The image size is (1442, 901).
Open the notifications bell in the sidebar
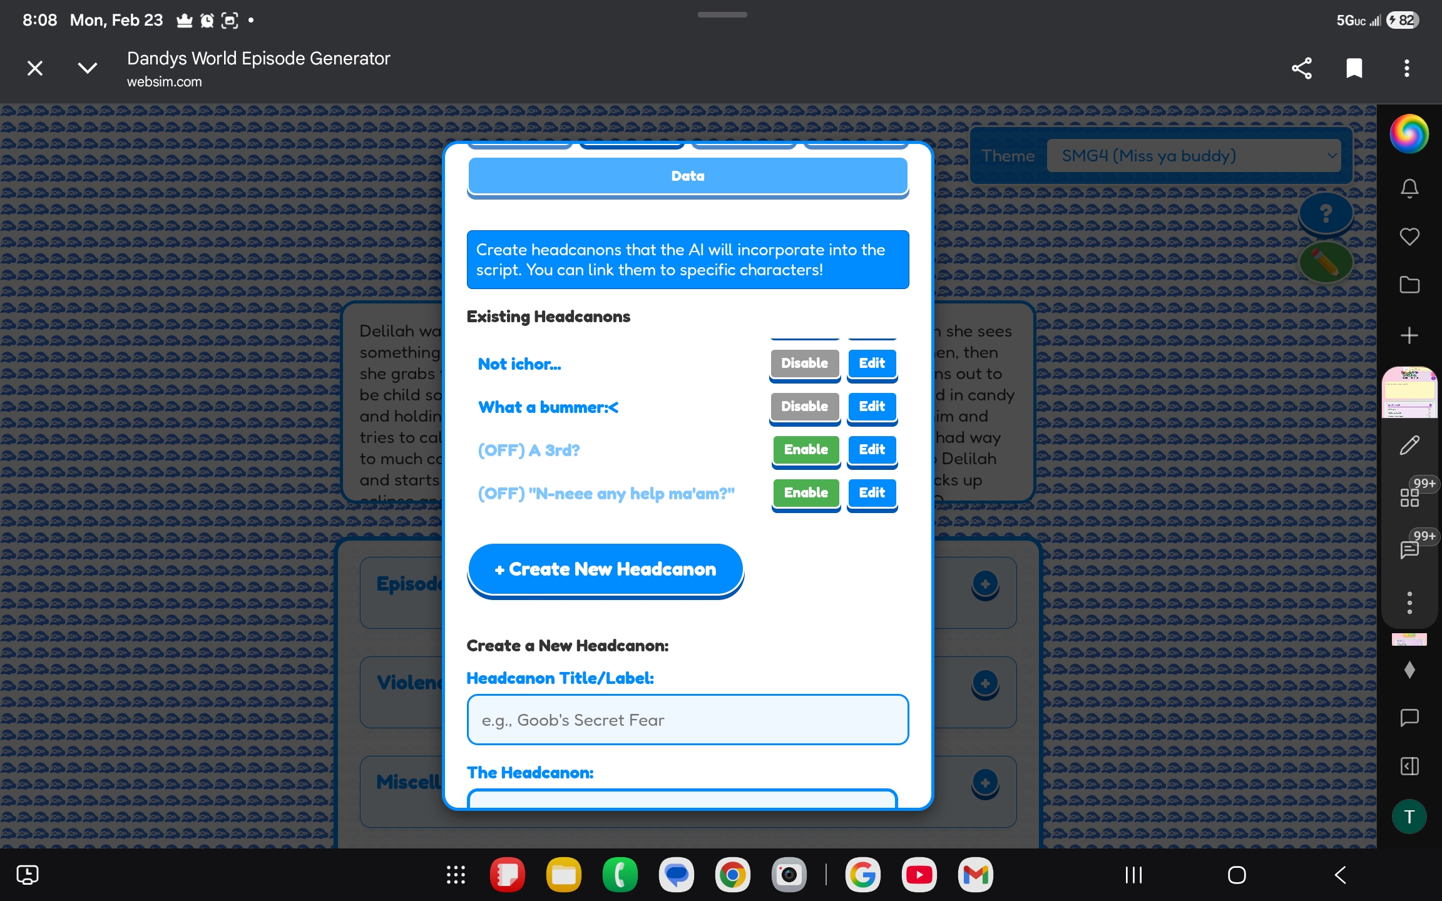[1409, 188]
